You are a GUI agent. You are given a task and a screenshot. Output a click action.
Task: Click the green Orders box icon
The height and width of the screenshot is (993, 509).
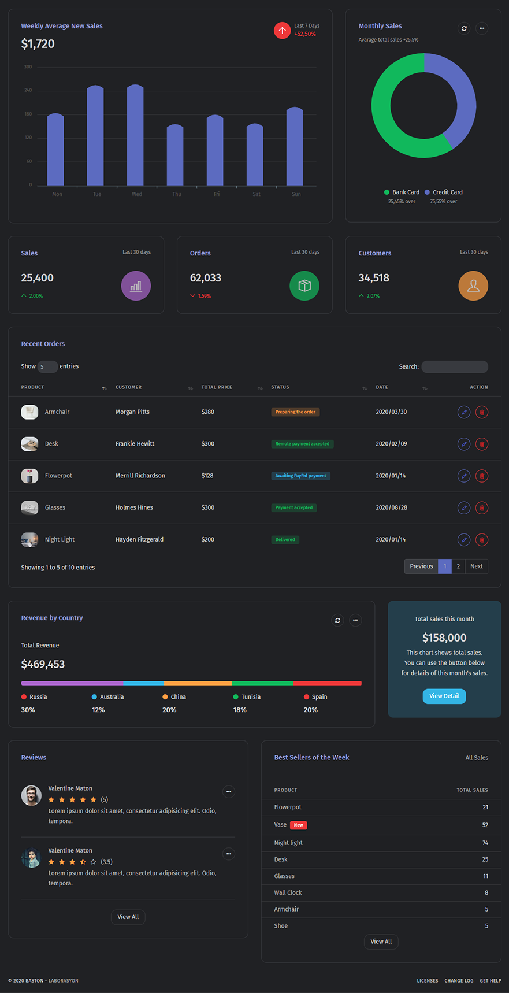304,286
